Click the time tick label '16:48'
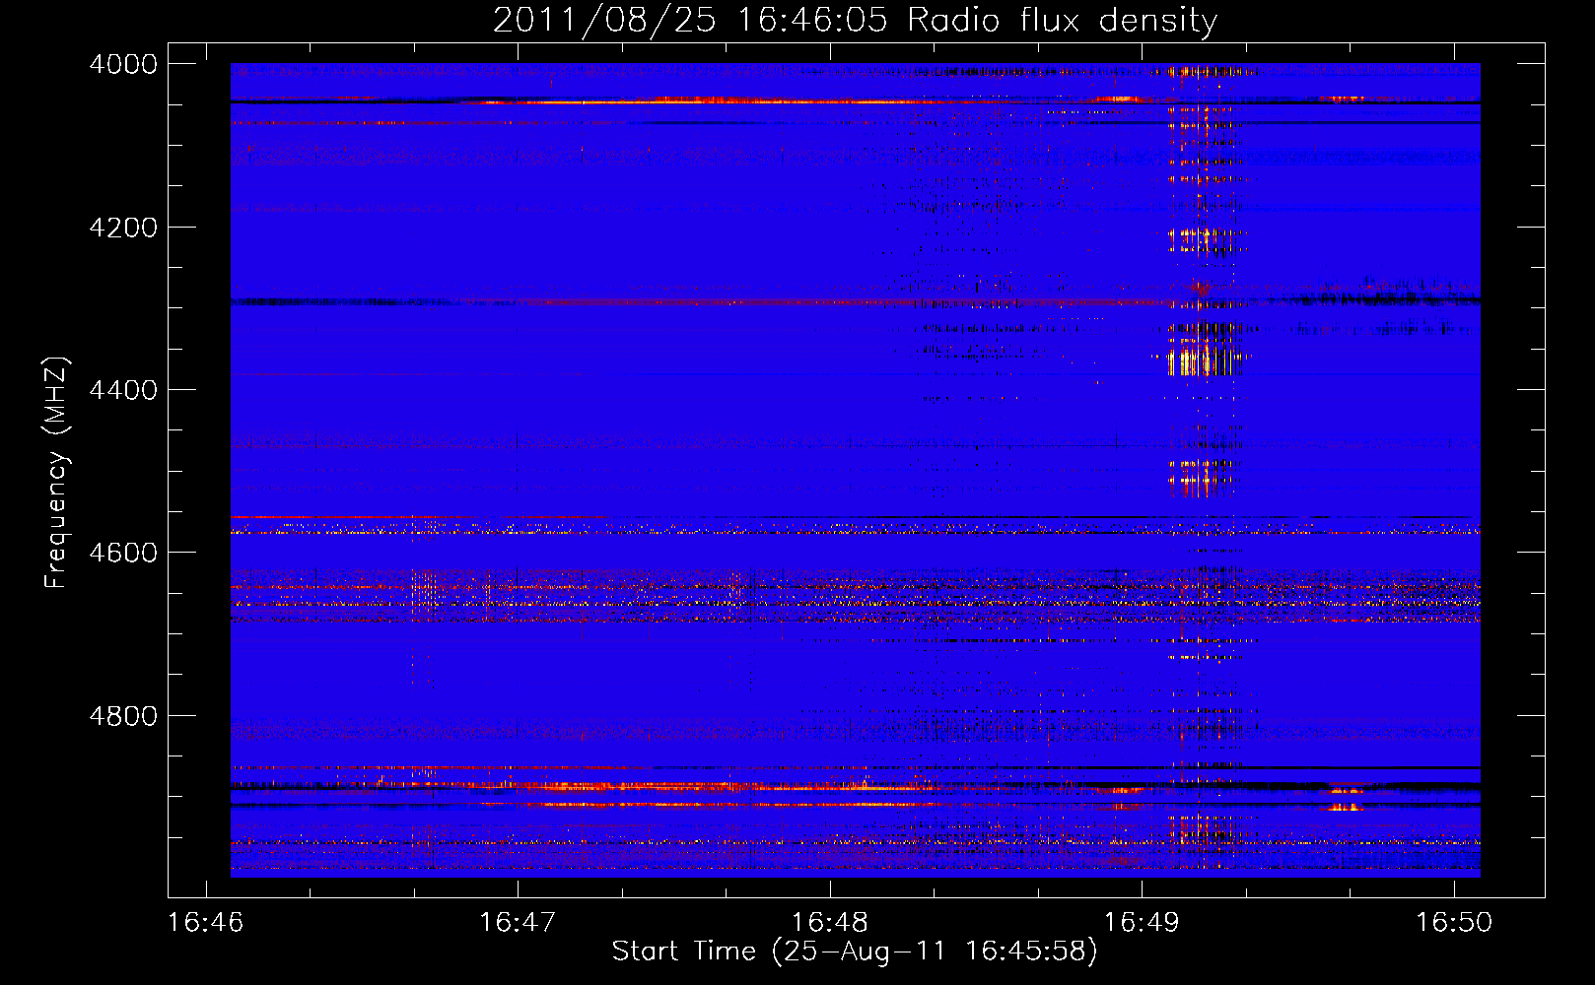Image resolution: width=1595 pixels, height=985 pixels. (830, 923)
